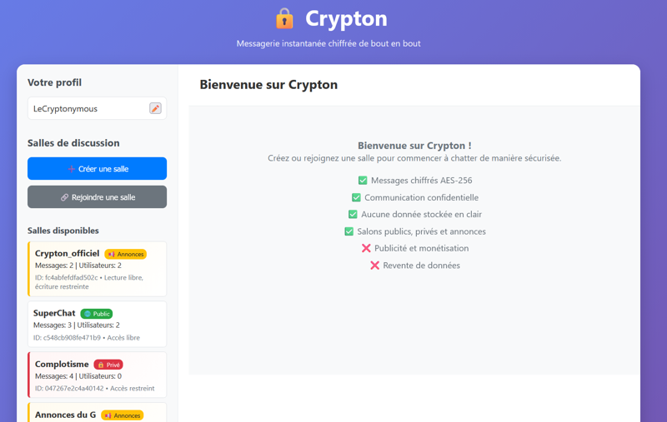Click the checkmark beside Aucune donnée stockée en clair

(353, 215)
